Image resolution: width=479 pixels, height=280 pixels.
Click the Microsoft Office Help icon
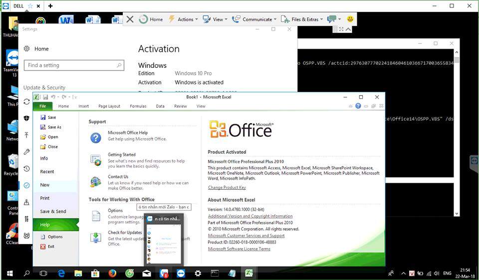click(x=95, y=138)
